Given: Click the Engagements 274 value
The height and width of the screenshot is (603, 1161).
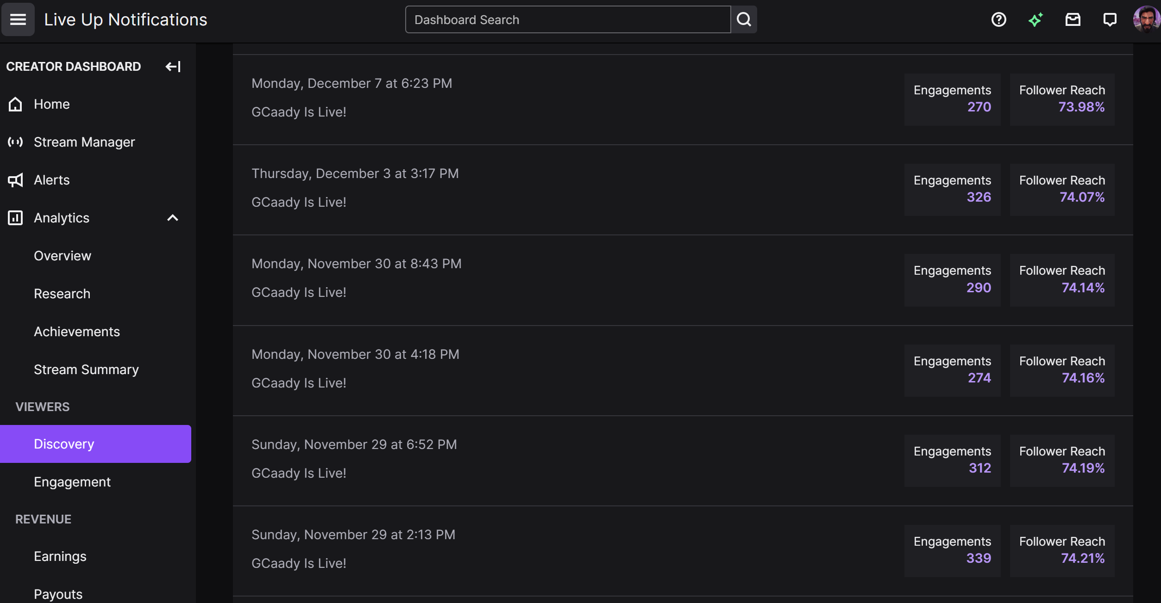Looking at the screenshot, I should [979, 378].
